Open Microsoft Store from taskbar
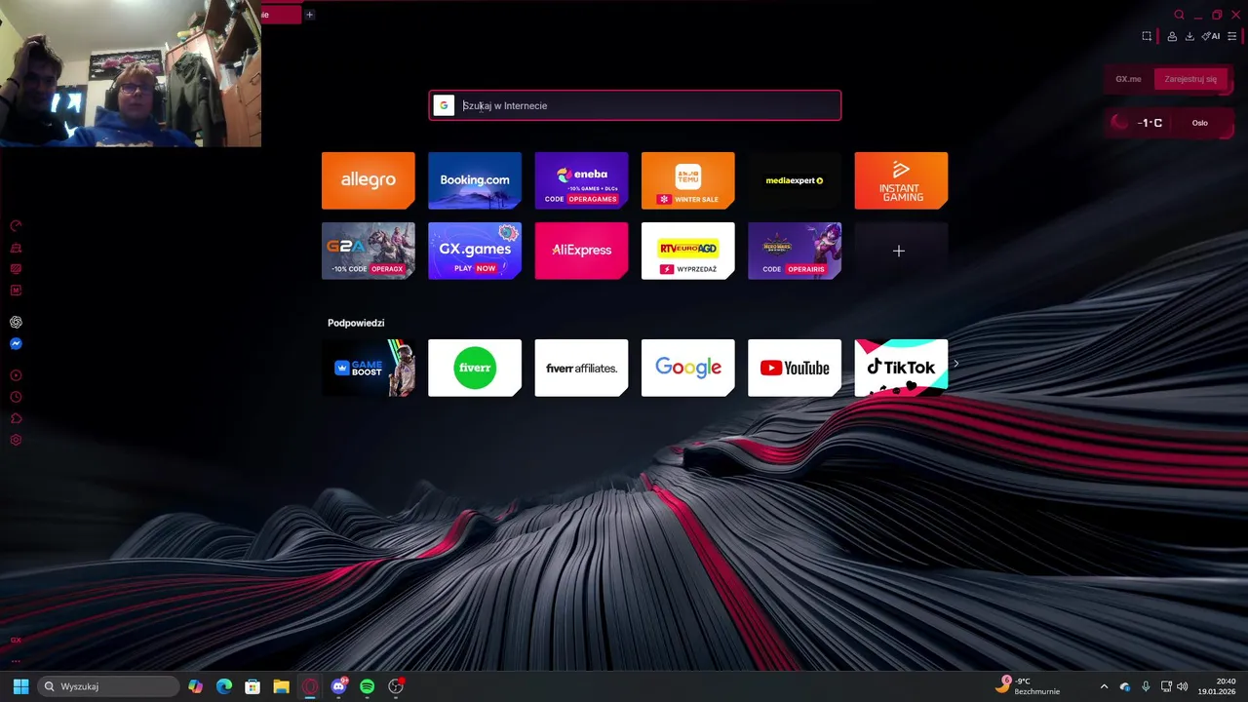1248x702 pixels. click(x=253, y=686)
